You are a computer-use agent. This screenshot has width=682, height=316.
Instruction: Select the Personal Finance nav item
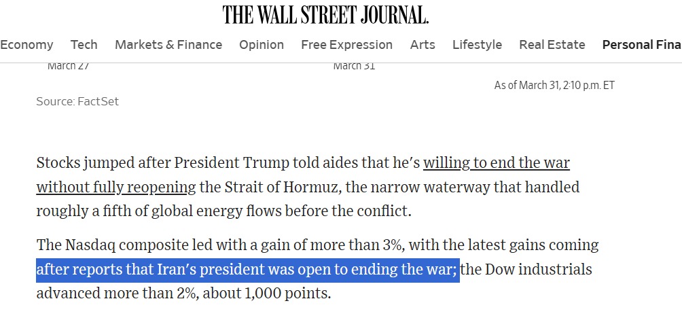coord(641,45)
